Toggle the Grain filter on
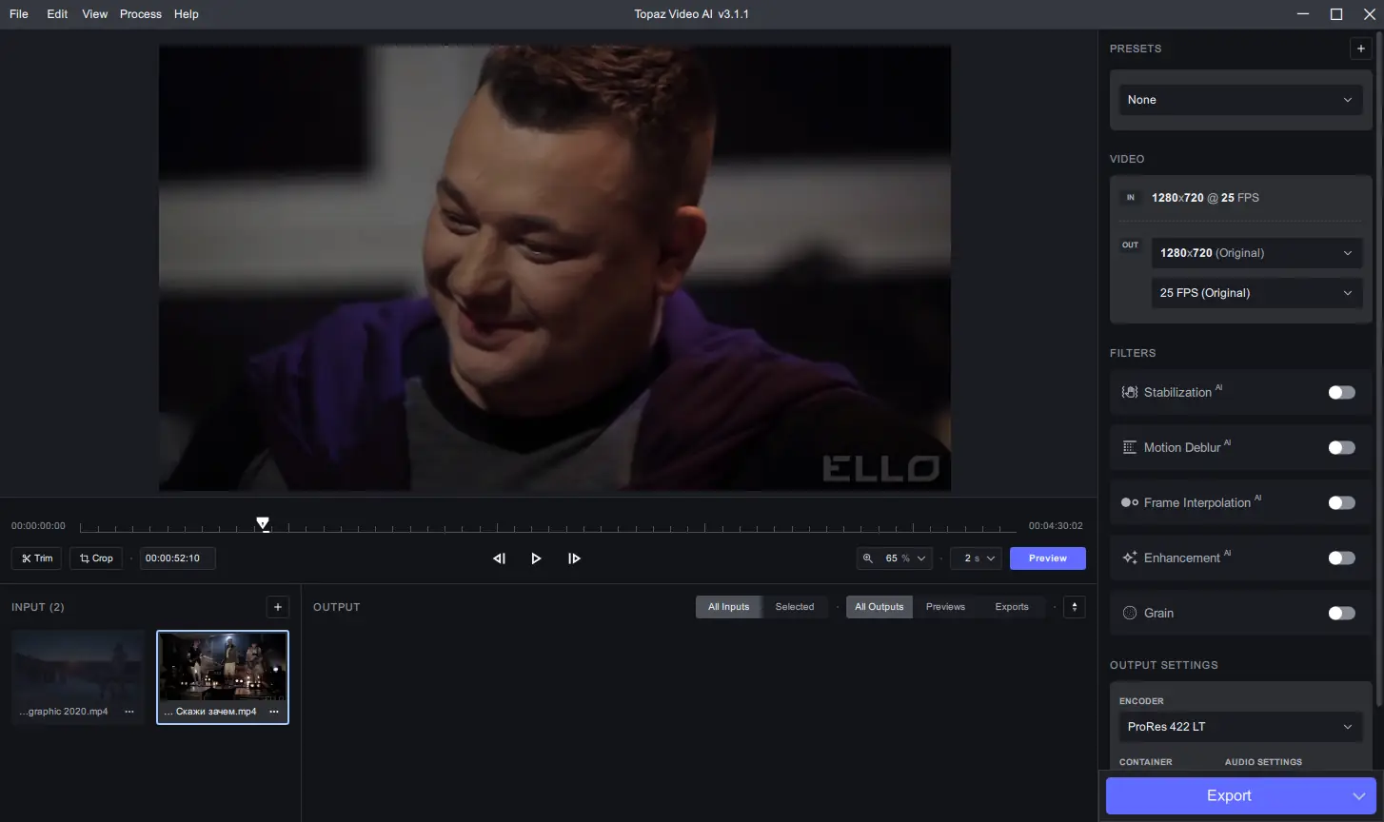Image resolution: width=1384 pixels, height=822 pixels. (x=1341, y=613)
